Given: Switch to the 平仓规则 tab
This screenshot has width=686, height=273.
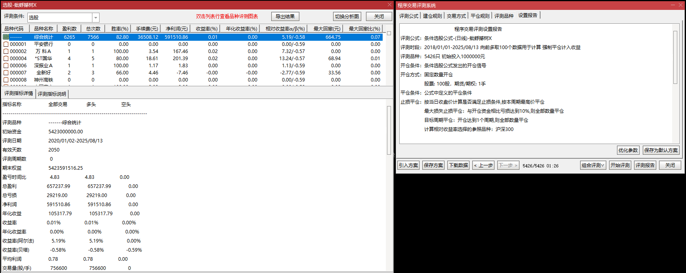Looking at the screenshot, I should coord(480,16).
